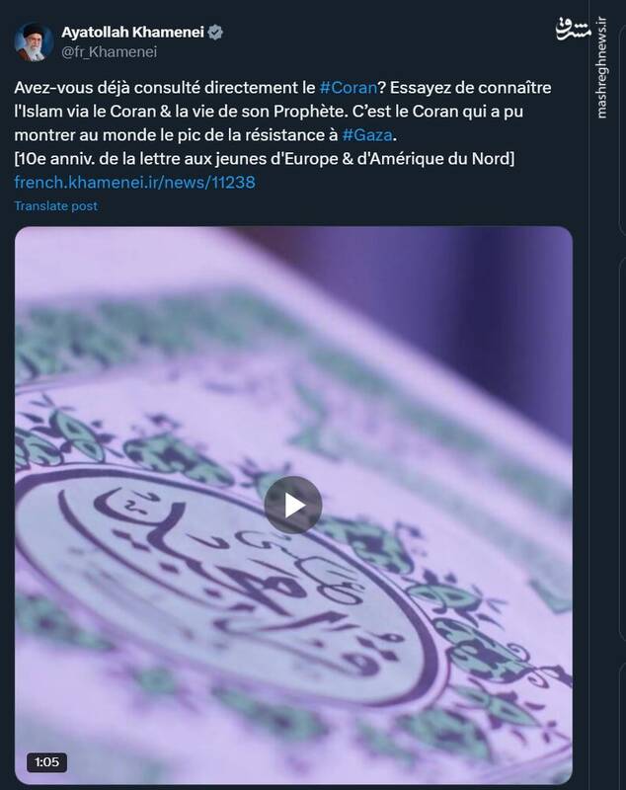Open the #Coran hashtag
The image size is (626, 790).
pos(348,88)
